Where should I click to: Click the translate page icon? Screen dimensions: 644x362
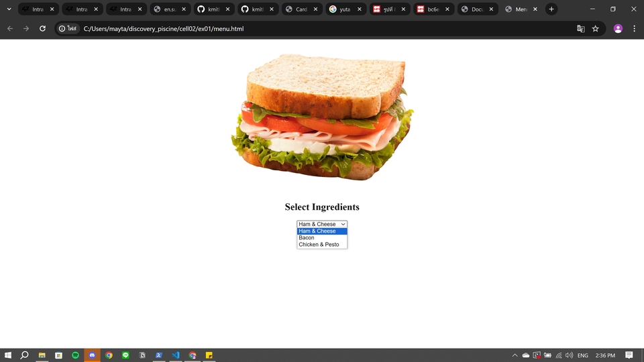pos(581,29)
